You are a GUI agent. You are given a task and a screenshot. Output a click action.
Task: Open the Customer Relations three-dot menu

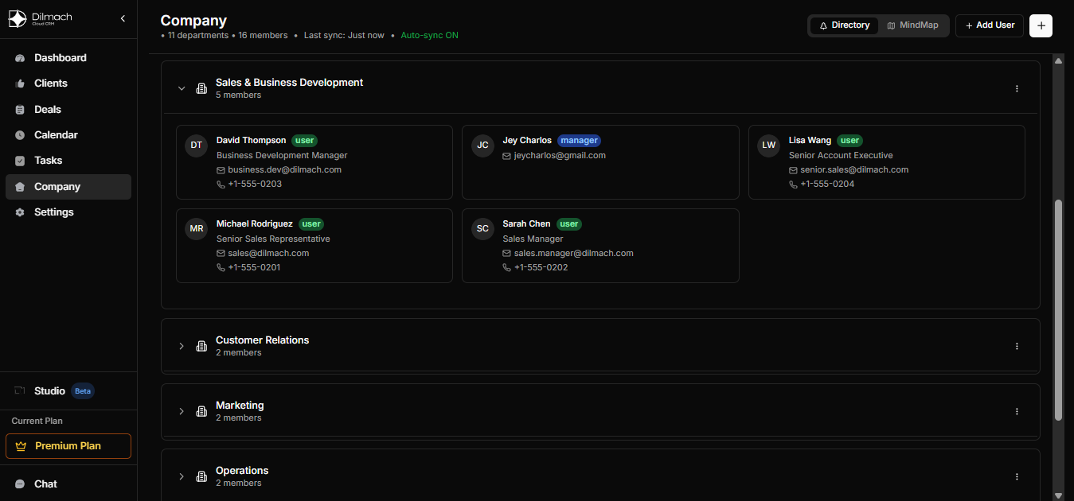tap(1017, 346)
